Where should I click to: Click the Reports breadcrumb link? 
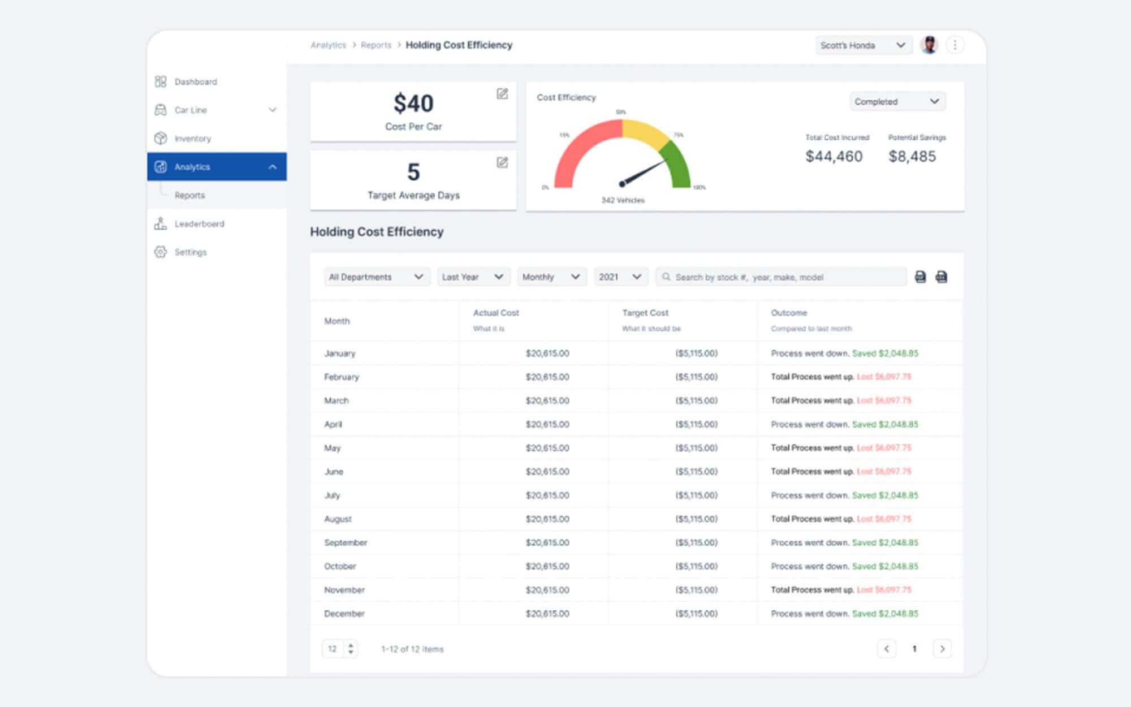point(375,45)
